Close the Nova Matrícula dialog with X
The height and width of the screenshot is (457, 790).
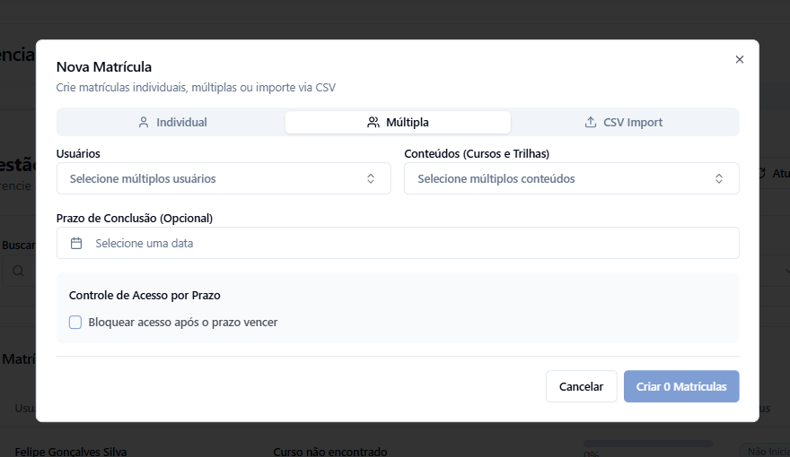740,59
